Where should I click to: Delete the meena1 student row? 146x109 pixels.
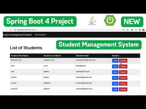[123, 89]
